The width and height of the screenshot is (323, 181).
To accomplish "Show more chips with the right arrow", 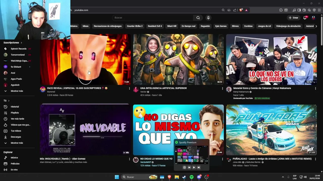I will [x=316, y=26].
